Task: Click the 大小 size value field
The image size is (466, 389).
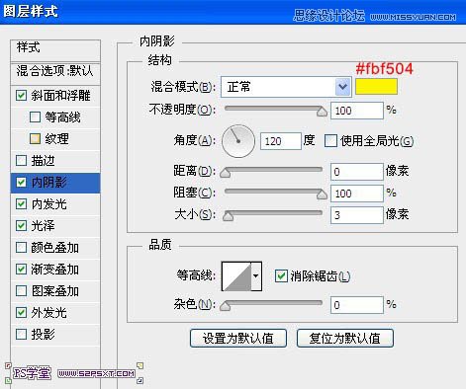Action: (357, 215)
